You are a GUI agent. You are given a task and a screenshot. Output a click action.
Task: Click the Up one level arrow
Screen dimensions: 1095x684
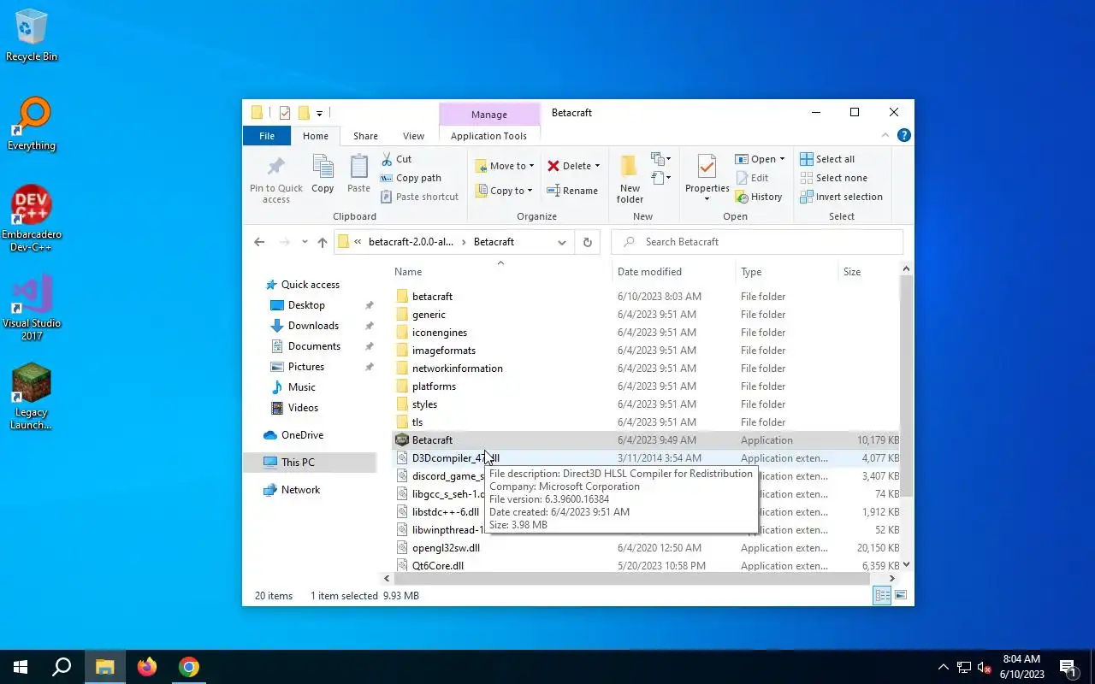pos(322,242)
